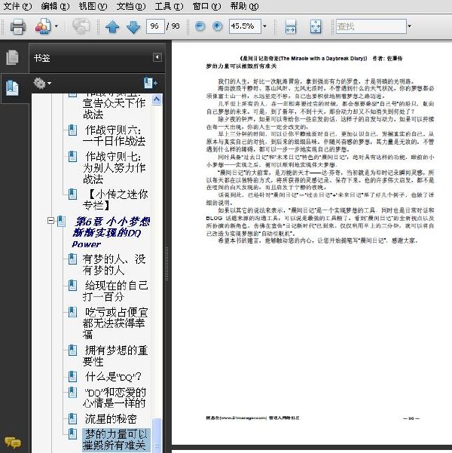Open the 文件 menu
This screenshot has height=453, width=452.
coord(17,6)
